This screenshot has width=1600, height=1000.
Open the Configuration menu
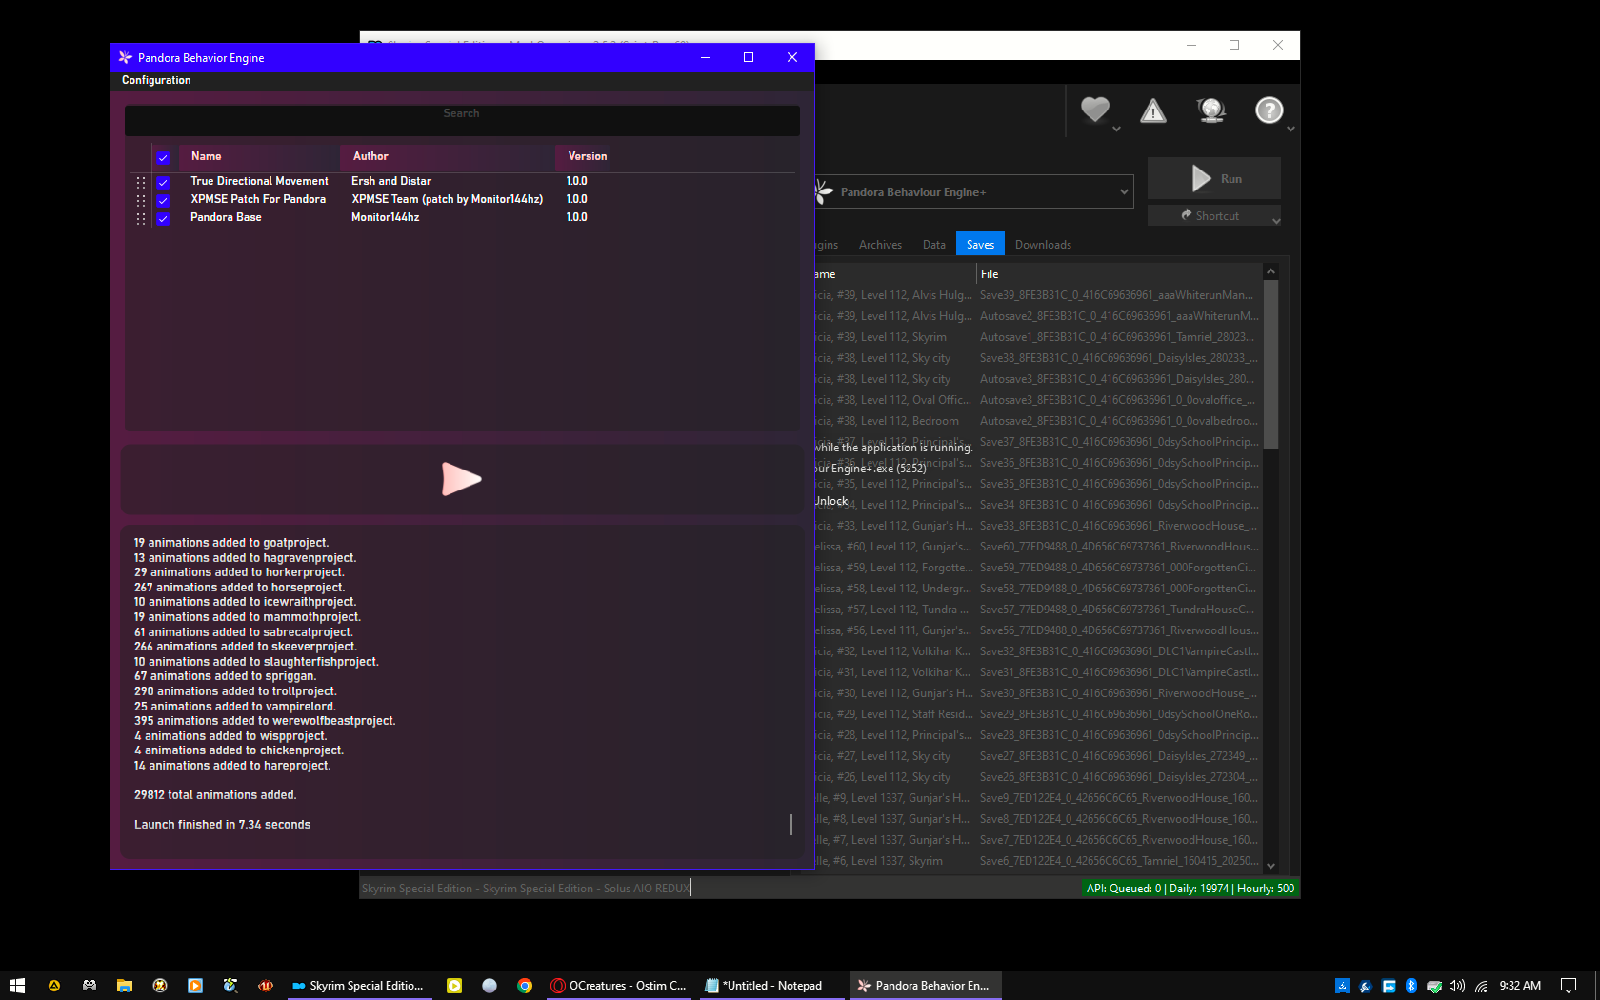[156, 80]
